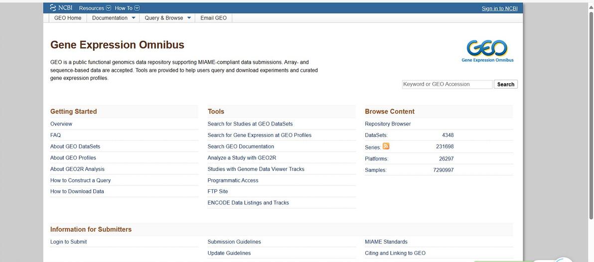Click the Samples count 7290997
This screenshot has width=594, height=262.
pos(443,170)
